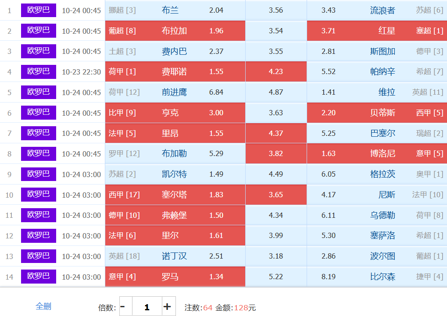Click the 全删 link to clear all

pyautogui.click(x=43, y=306)
